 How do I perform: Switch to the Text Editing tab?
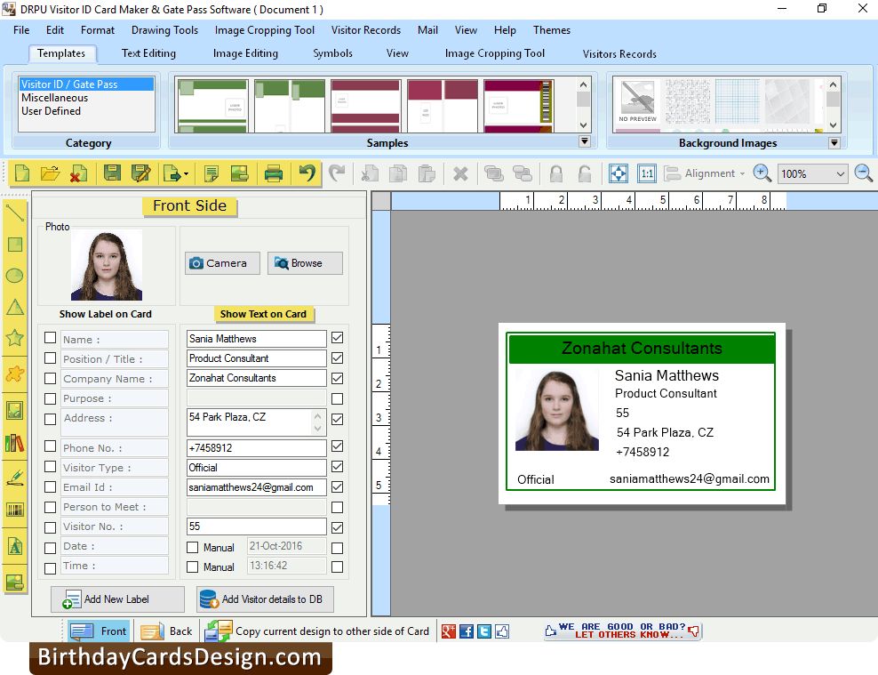coord(148,53)
